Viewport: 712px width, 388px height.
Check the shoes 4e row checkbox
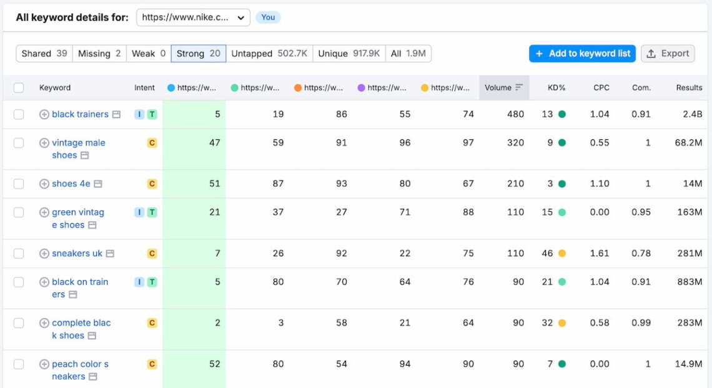(x=19, y=184)
